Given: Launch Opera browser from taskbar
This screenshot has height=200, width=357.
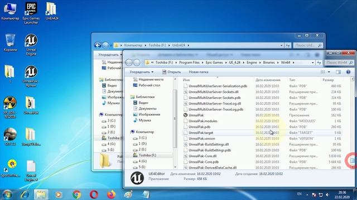Looking at the screenshot, I should (94, 194).
